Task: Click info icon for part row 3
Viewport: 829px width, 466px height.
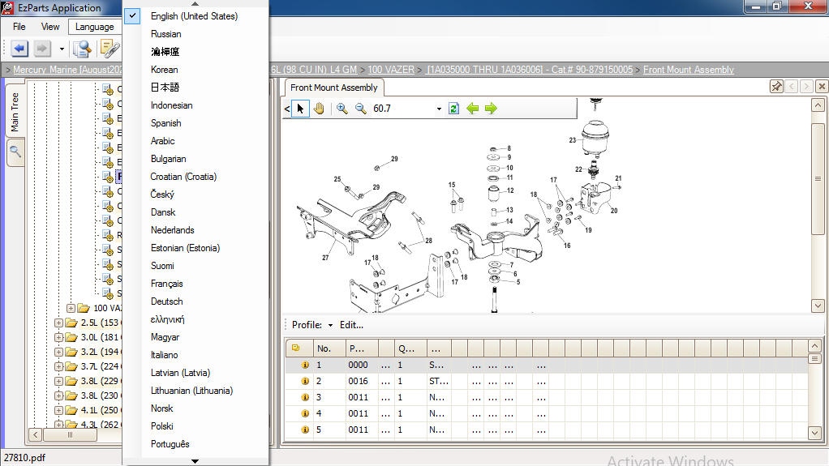Action: coord(305,397)
